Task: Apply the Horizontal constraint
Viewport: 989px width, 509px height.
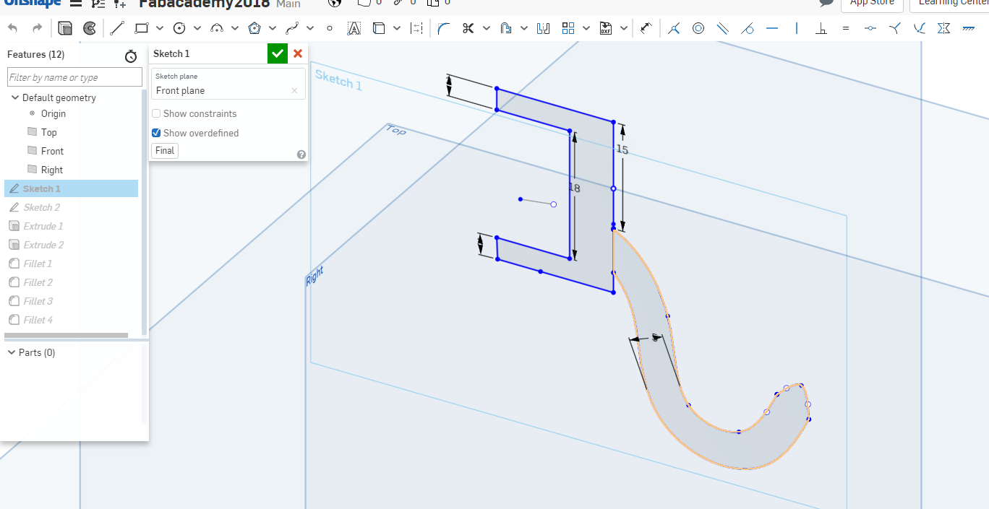Action: [x=772, y=29]
